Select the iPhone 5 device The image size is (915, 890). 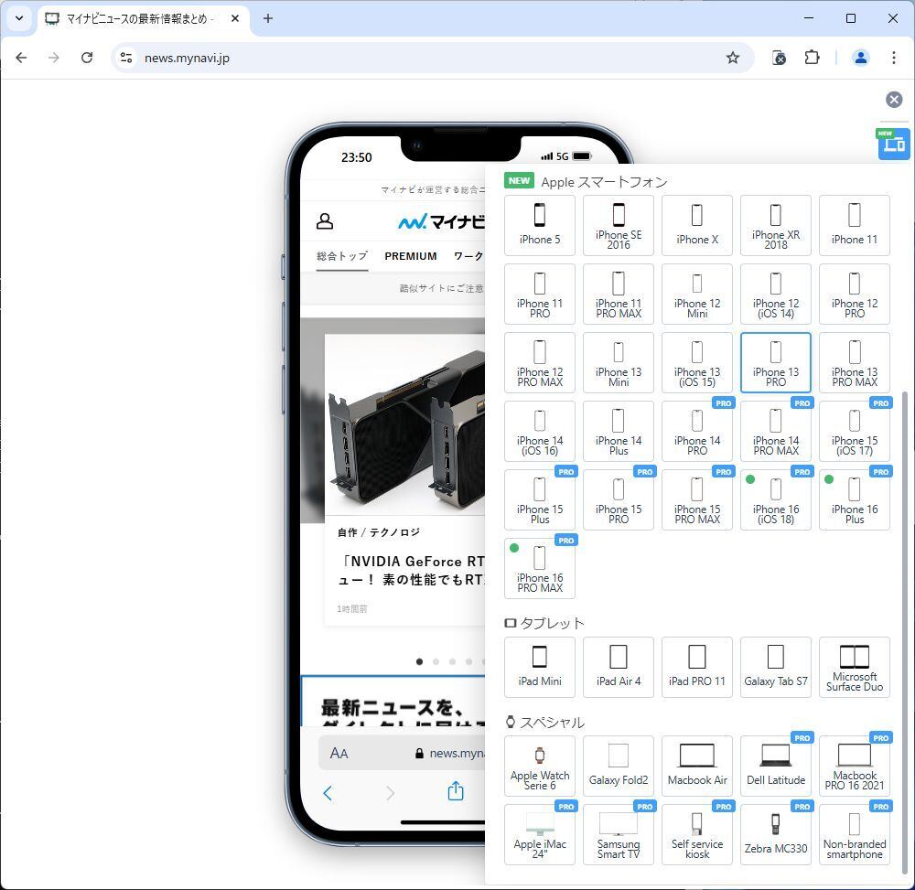pos(539,225)
